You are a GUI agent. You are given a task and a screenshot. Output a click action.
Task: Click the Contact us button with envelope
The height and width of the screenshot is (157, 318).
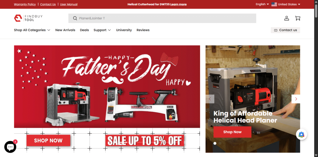pos(285,30)
